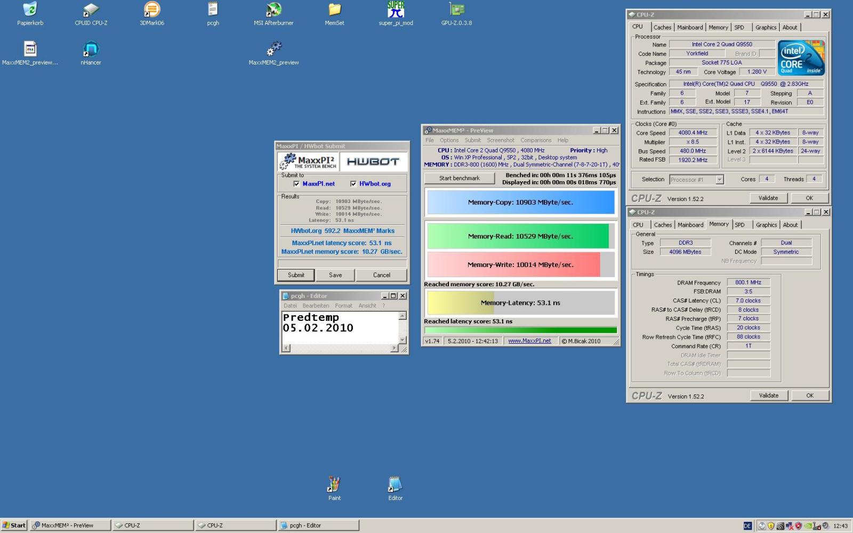The width and height of the screenshot is (853, 533).
Task: Click the editor vertical scrollbar down arrow
Action: pyautogui.click(x=403, y=340)
